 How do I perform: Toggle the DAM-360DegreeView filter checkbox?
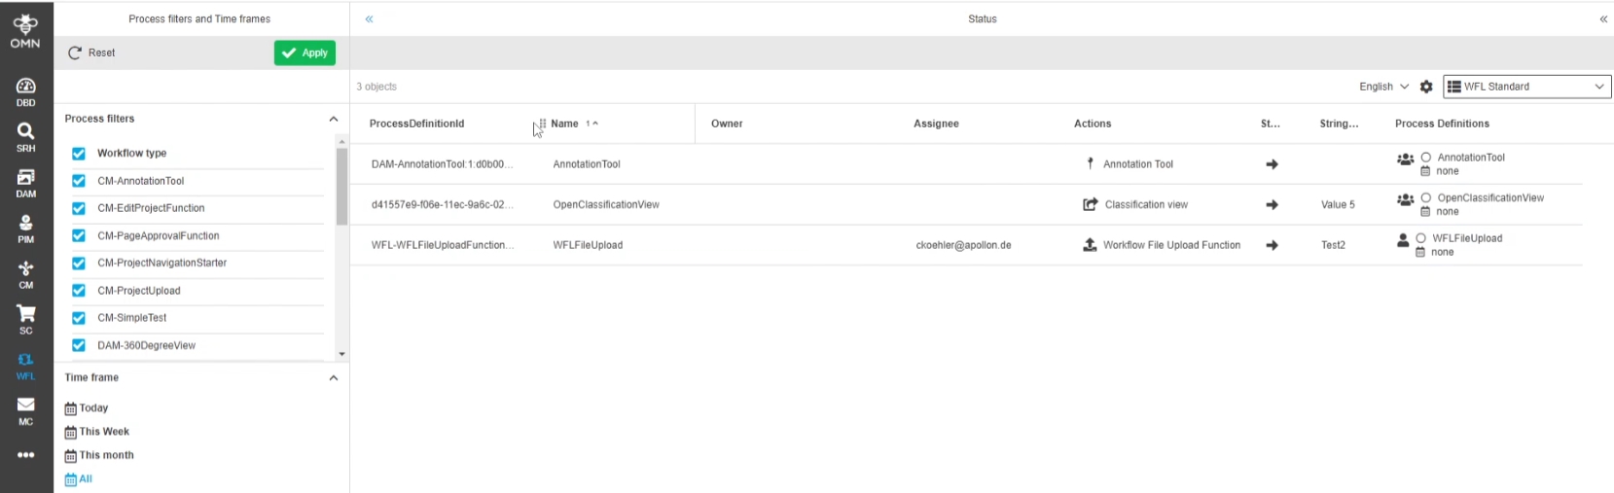click(79, 345)
